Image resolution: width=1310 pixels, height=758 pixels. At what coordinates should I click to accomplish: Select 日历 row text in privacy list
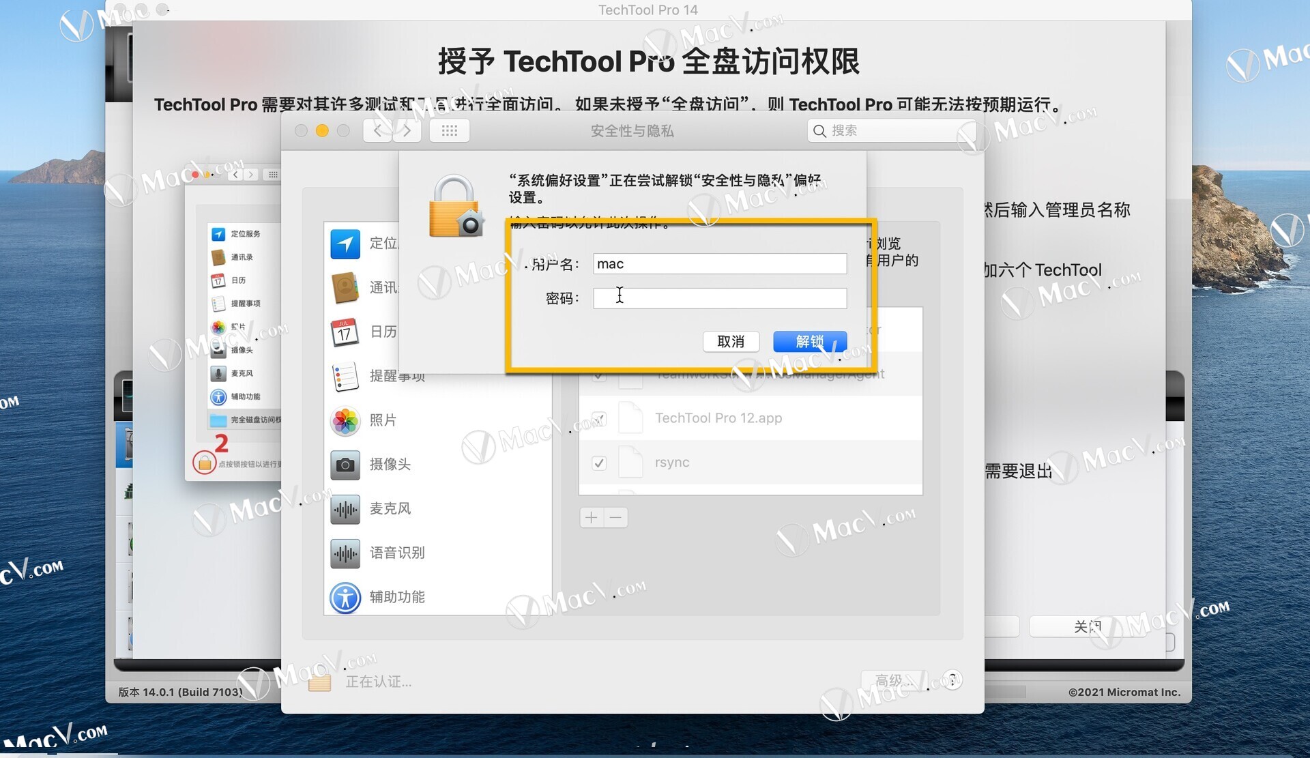383,332
